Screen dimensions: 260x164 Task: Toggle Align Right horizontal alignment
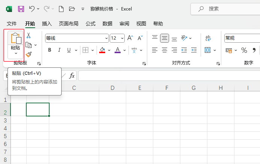174,50
